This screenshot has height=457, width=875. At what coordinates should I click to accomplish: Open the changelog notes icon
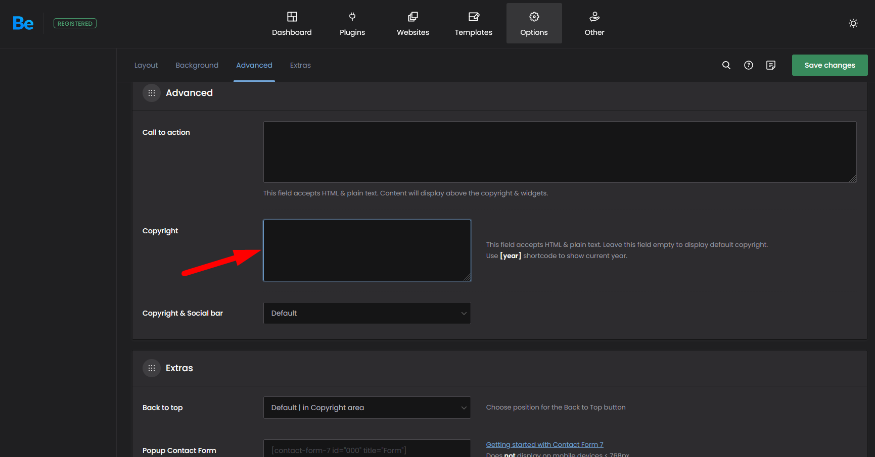pyautogui.click(x=771, y=65)
